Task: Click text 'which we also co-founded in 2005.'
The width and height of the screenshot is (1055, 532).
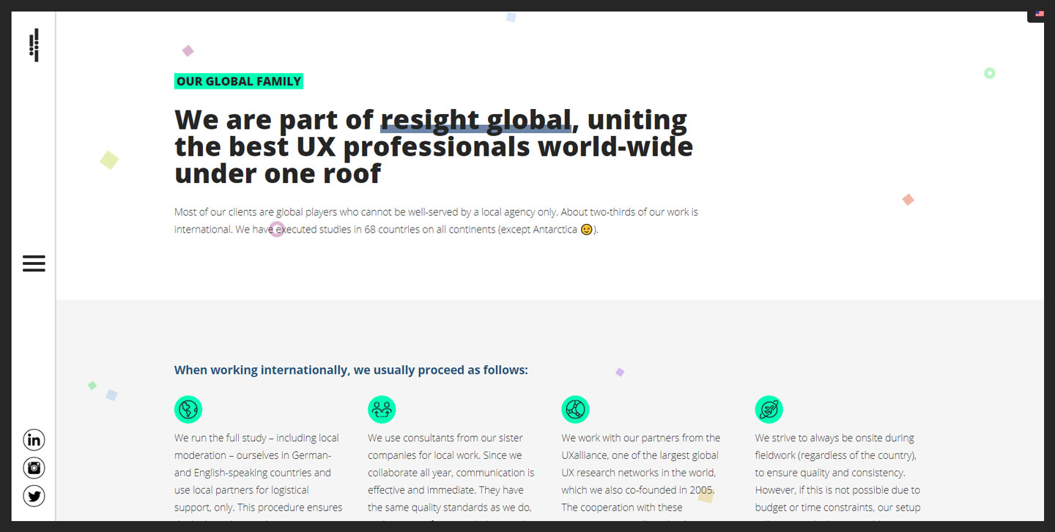Action: pos(638,490)
